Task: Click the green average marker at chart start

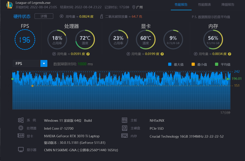Action: 12,79
